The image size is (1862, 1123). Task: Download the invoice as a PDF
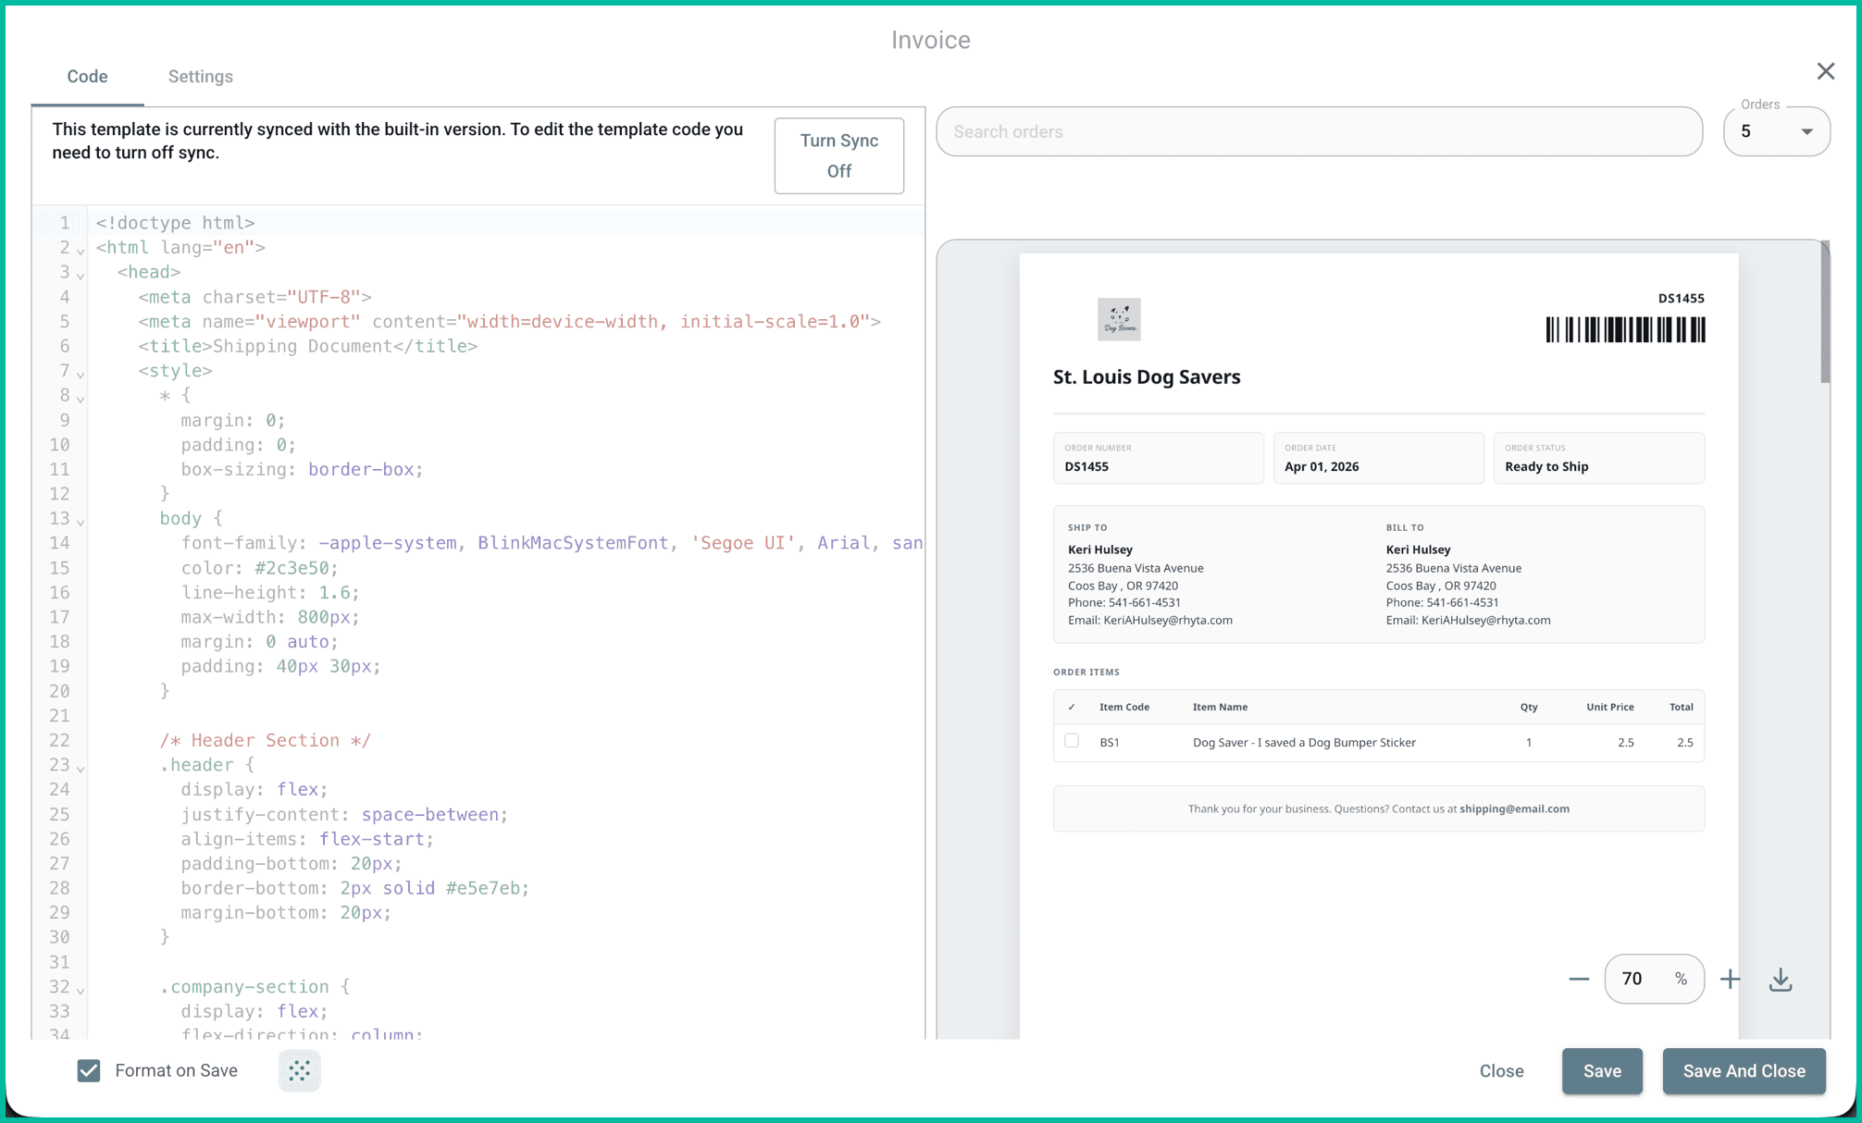(1780, 978)
